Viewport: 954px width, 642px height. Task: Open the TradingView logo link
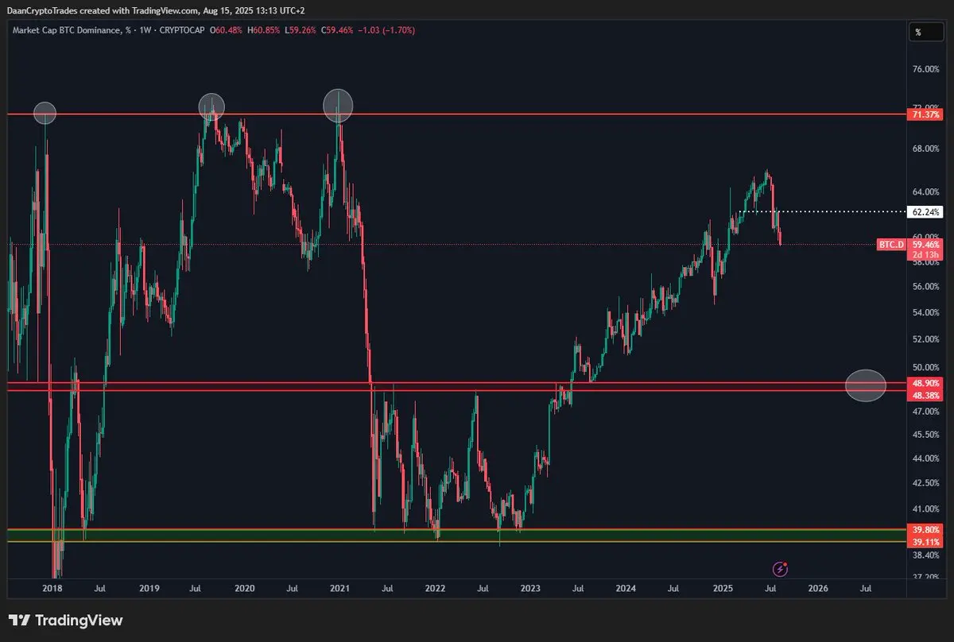point(65,620)
